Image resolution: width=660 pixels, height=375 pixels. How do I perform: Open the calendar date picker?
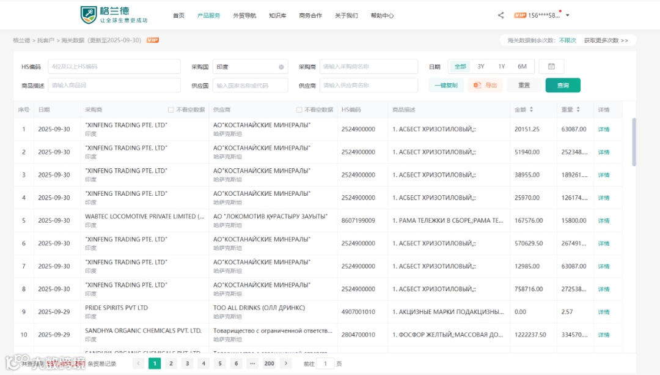(x=551, y=66)
